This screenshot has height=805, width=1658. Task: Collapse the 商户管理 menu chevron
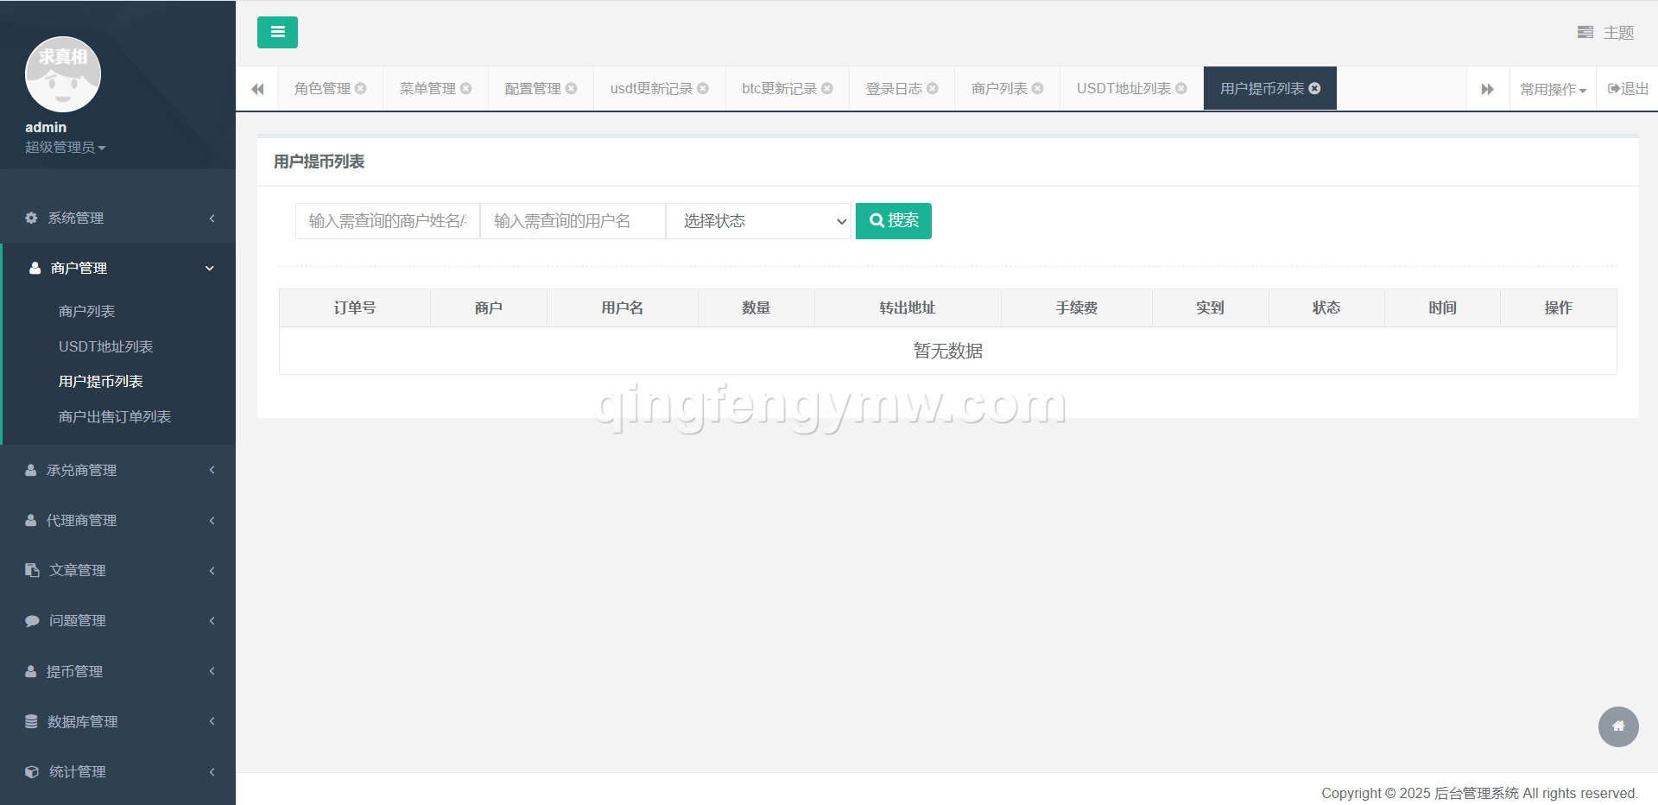click(x=210, y=268)
